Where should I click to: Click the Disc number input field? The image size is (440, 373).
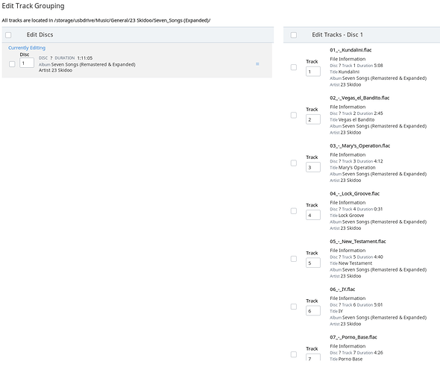click(x=27, y=63)
